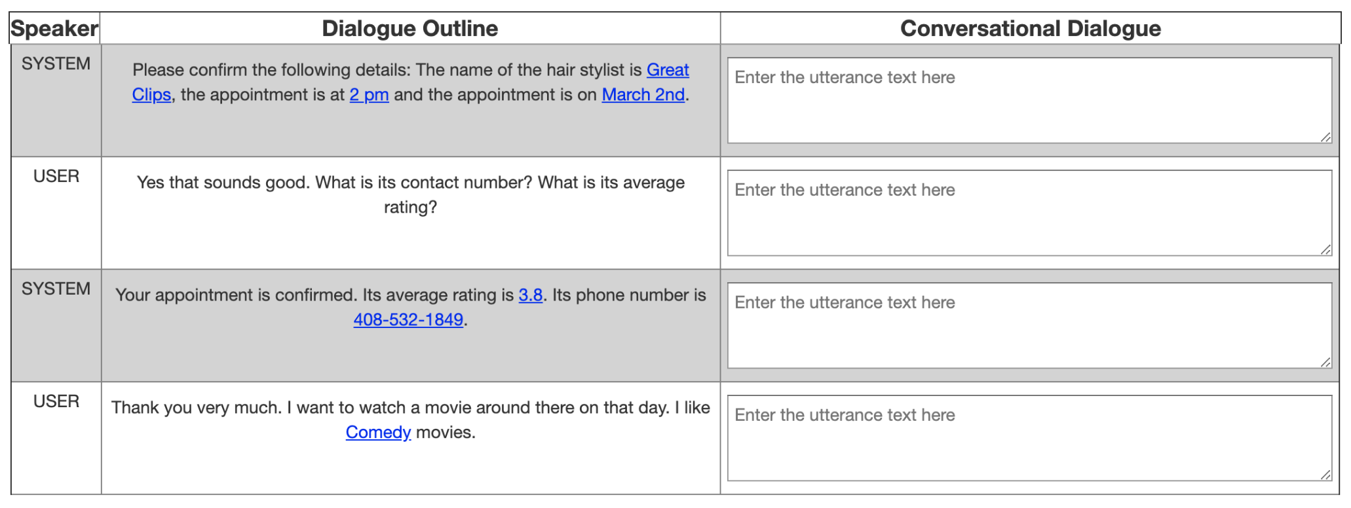Click the Conversational Dialogue column header
Screen dimensions: 1351x508
coord(1030,29)
